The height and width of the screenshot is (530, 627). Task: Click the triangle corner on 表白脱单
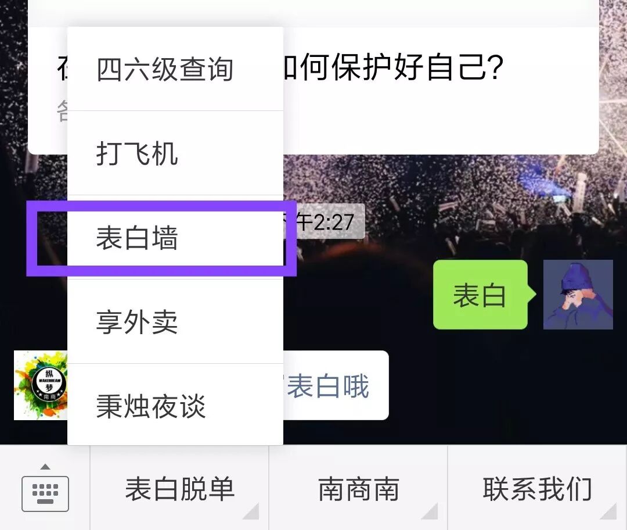(x=251, y=511)
